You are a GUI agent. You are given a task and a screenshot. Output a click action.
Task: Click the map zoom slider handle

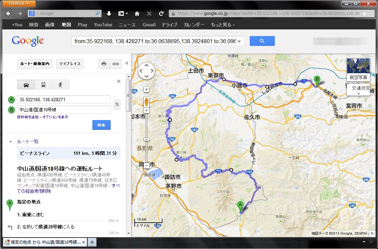pyautogui.click(x=146, y=139)
